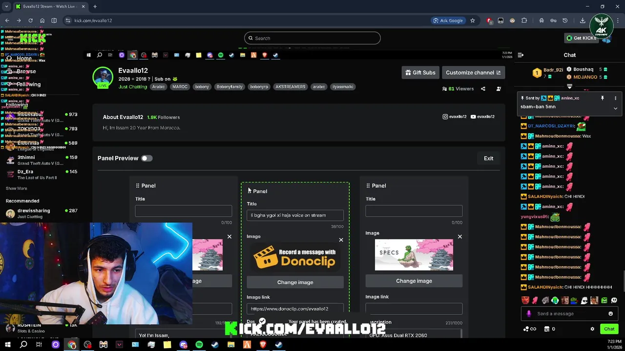Insert the Pepe emote from quick emotes
Viewport: 625px width, 351px height.
575,300
